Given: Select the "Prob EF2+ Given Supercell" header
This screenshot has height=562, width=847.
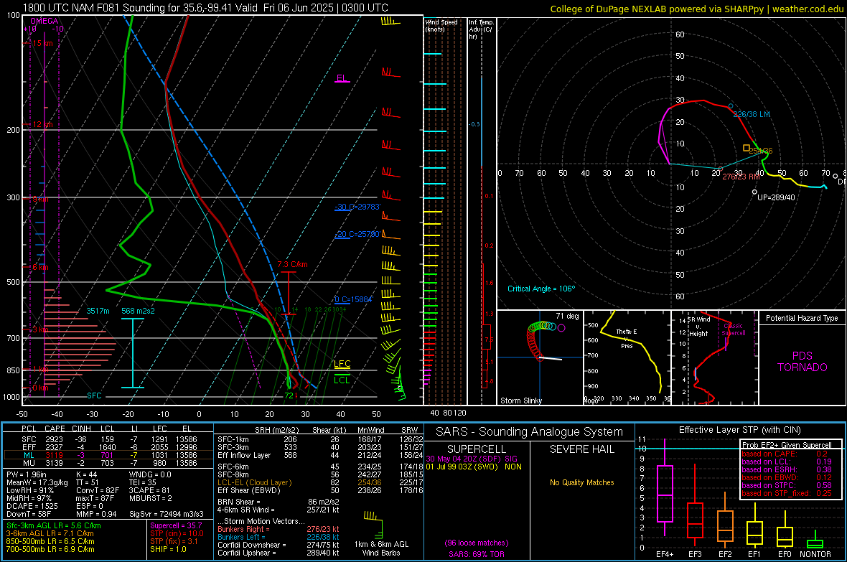Looking at the screenshot, I should [787, 445].
